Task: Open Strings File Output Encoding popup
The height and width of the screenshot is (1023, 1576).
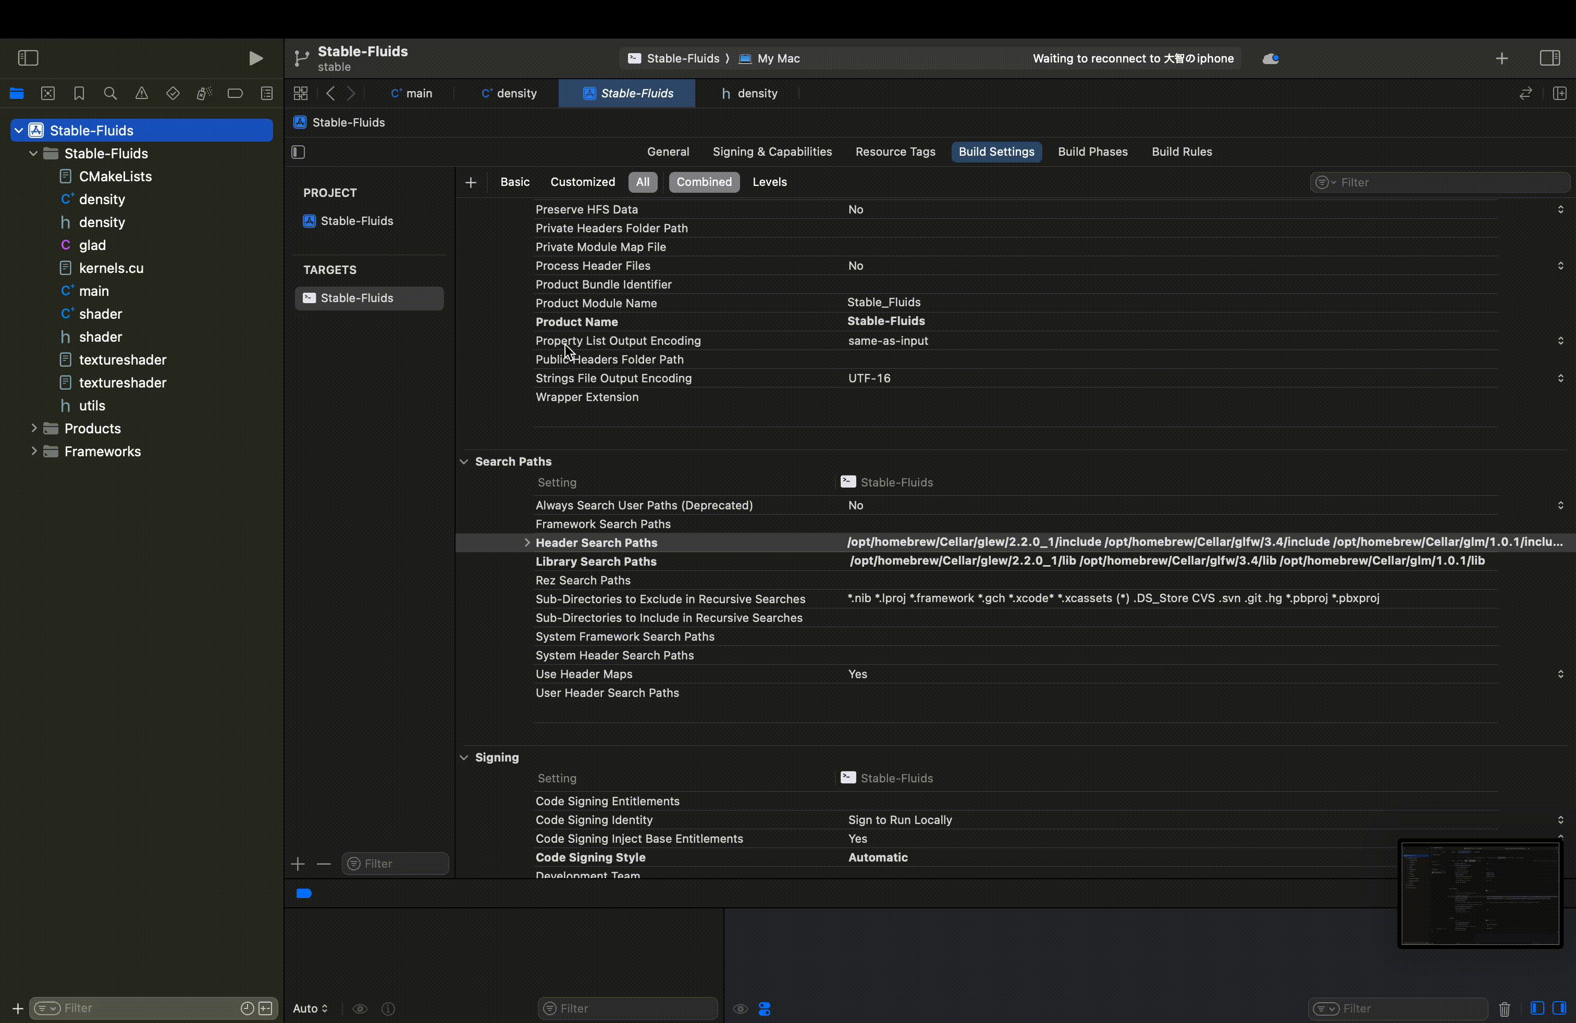Action: pyautogui.click(x=1561, y=378)
